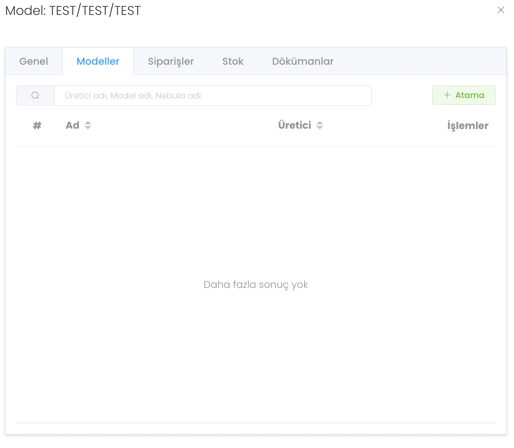Screen dimensions: 514x448
Task: Sort Üretici descending using down caret
Action: (x=320, y=128)
